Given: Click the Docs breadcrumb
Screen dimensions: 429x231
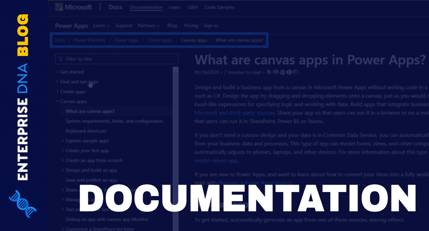Looking at the screenshot, I should 60,40.
